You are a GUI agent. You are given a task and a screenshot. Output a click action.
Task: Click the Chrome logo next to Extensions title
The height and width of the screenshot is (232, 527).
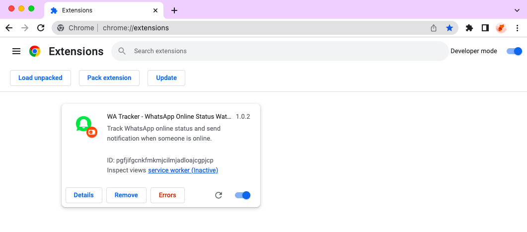[35, 51]
